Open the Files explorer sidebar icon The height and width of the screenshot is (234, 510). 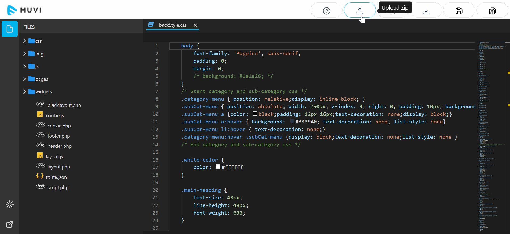click(10, 29)
